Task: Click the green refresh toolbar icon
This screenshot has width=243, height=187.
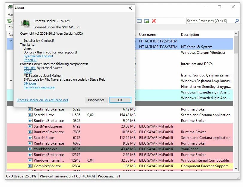Action: click(x=9, y=21)
